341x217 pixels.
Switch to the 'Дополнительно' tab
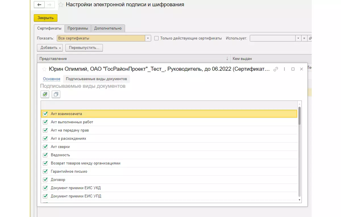point(108,28)
